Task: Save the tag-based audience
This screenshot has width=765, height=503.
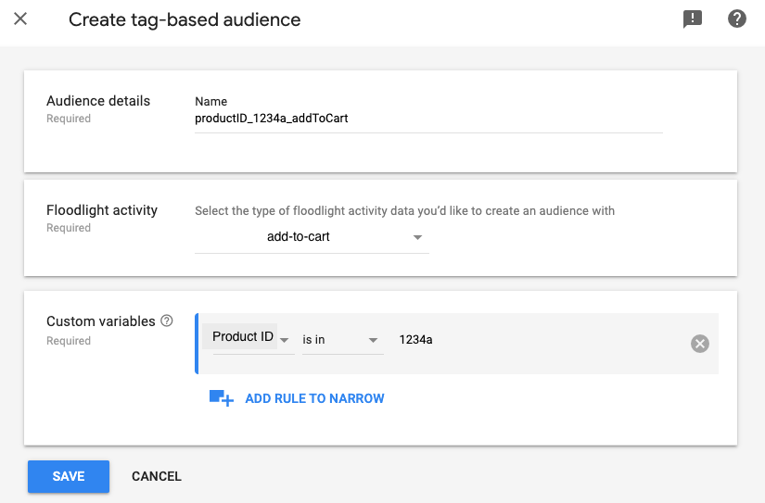Action: [69, 476]
